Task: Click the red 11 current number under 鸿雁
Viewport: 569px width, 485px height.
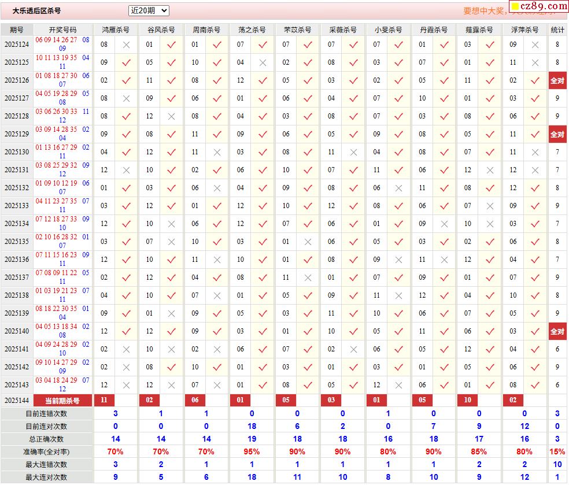Action: pyautogui.click(x=104, y=400)
